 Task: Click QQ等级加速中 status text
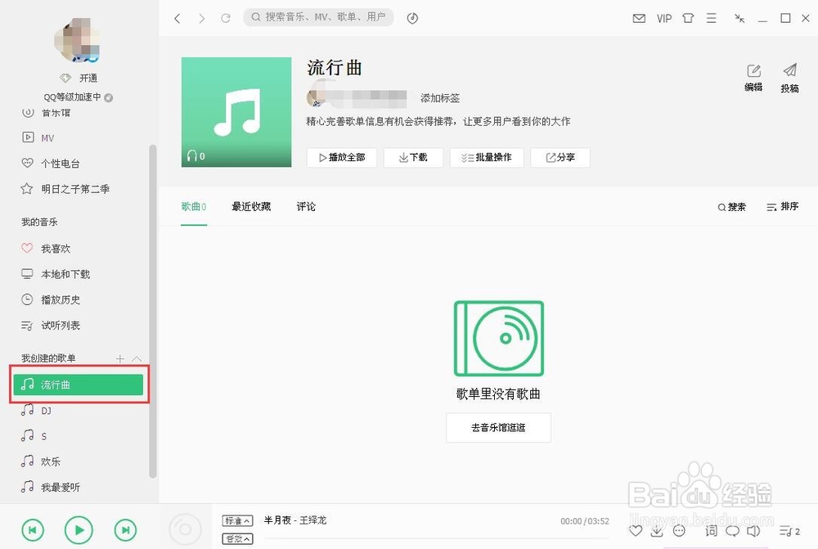coord(72,97)
